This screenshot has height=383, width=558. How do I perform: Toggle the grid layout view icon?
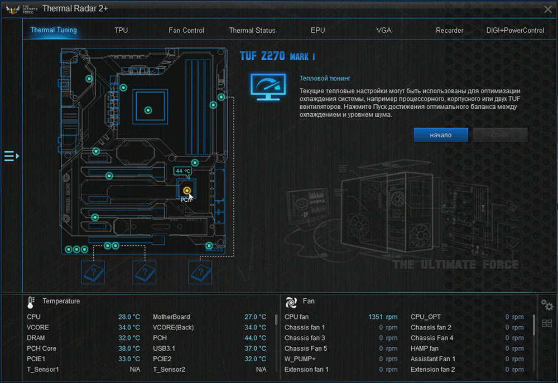pyautogui.click(x=547, y=323)
